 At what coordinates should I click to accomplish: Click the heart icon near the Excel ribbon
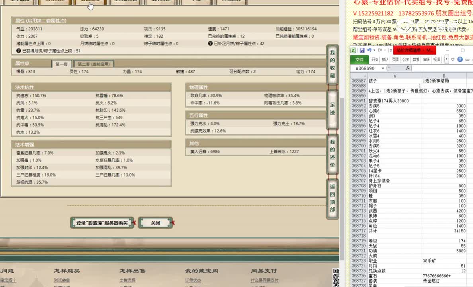click(453, 59)
